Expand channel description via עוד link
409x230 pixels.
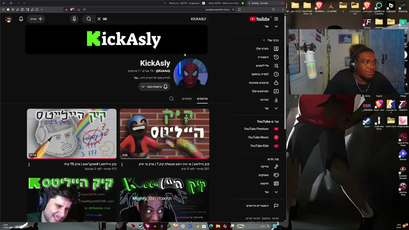pos(137,78)
